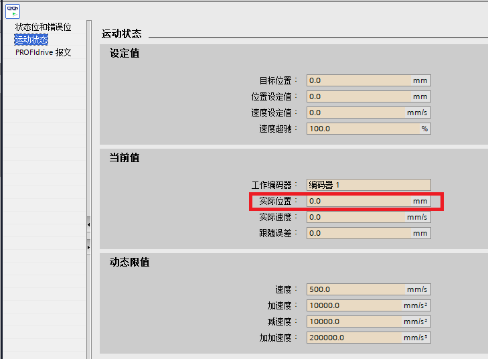Image resolution: width=488 pixels, height=359 pixels.
Task: Click the 加速度 field showing 10000.0
Action: coord(368,305)
